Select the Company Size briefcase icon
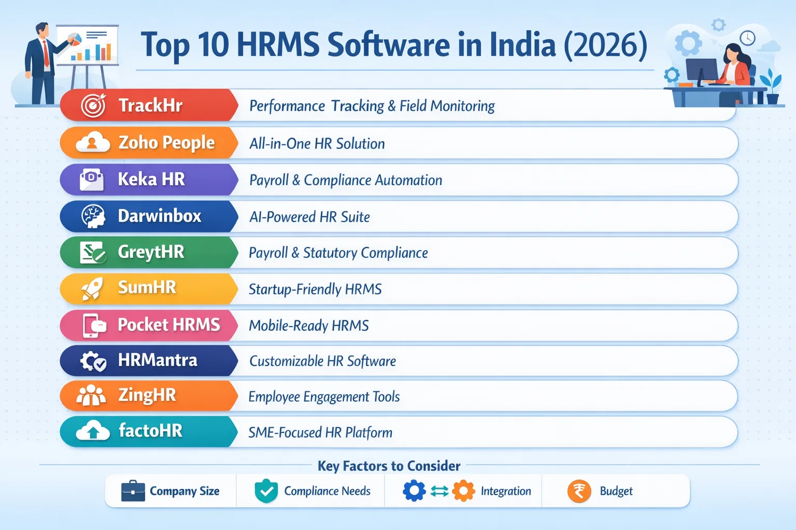Image resolution: width=796 pixels, height=530 pixels. point(133,491)
